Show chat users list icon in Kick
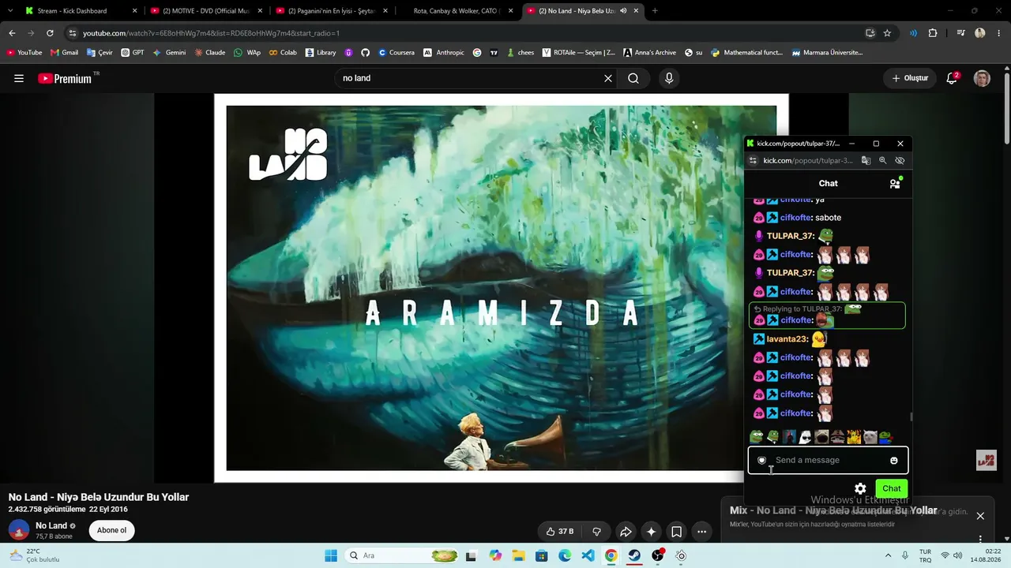The image size is (1011, 568). pyautogui.click(x=895, y=183)
